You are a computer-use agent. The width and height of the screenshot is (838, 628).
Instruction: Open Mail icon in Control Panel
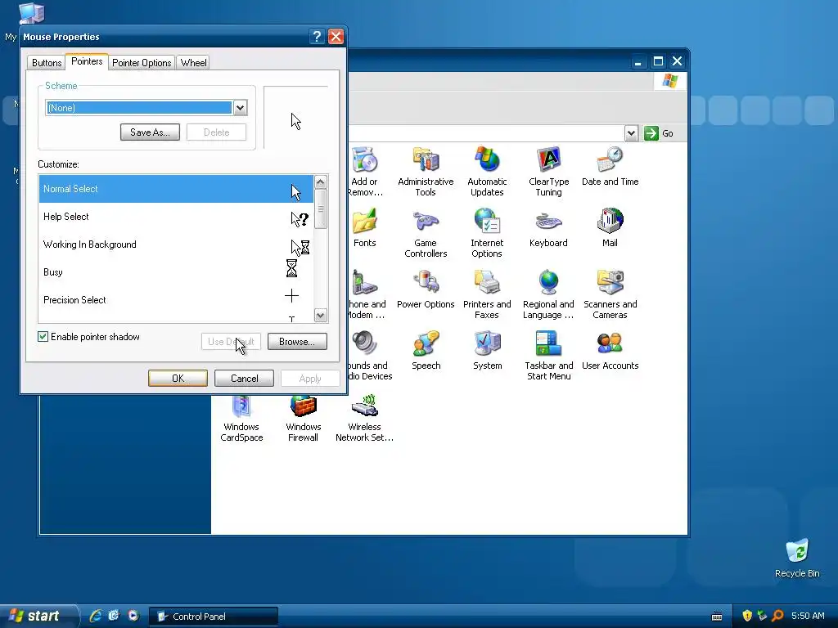pos(610,228)
